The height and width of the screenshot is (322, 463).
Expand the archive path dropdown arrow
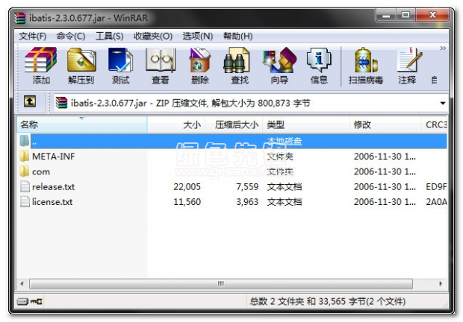click(442, 103)
